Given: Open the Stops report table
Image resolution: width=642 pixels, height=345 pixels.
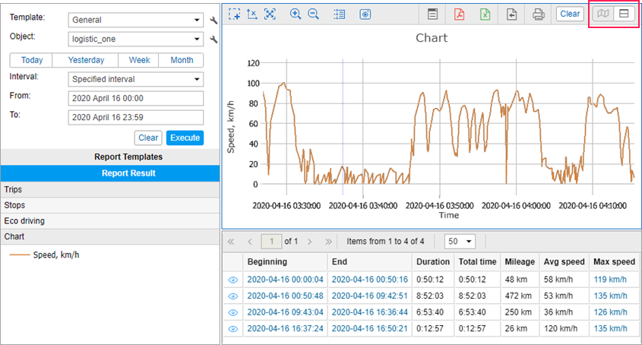Looking at the screenshot, I should (110, 205).
